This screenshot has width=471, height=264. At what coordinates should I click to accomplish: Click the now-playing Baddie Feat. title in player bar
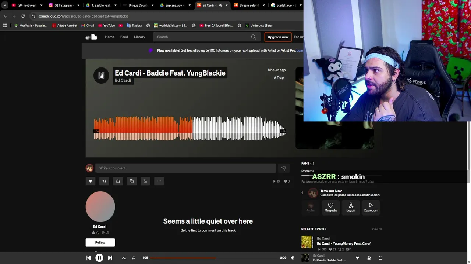pos(329,260)
